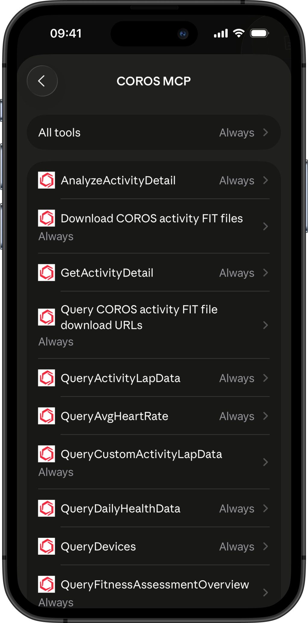Open QueryDailyHealthData row chevron

click(x=266, y=508)
